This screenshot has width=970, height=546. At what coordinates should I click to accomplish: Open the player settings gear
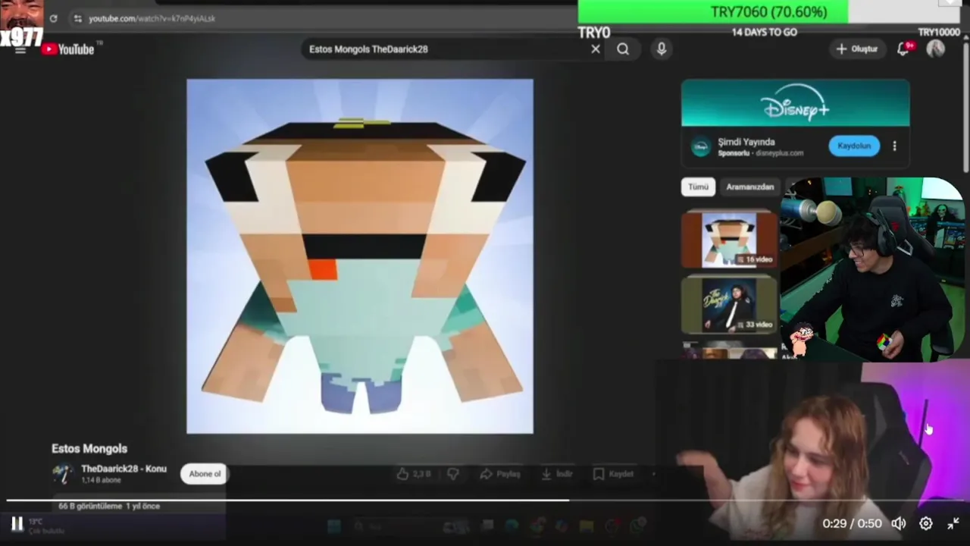click(x=926, y=523)
